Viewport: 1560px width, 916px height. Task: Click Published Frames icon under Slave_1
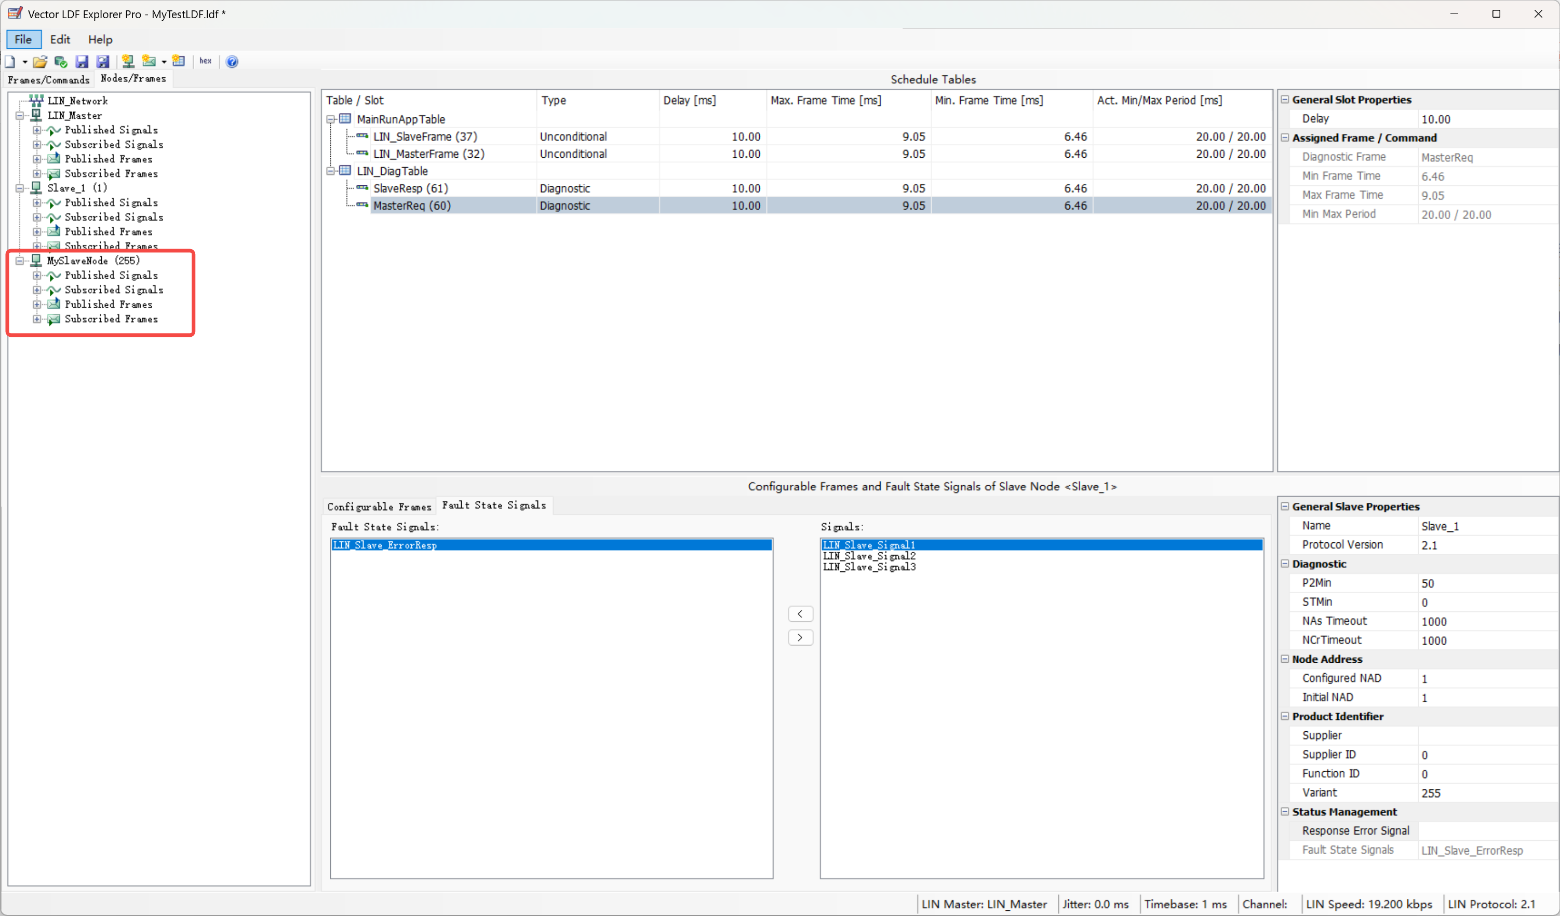55,231
